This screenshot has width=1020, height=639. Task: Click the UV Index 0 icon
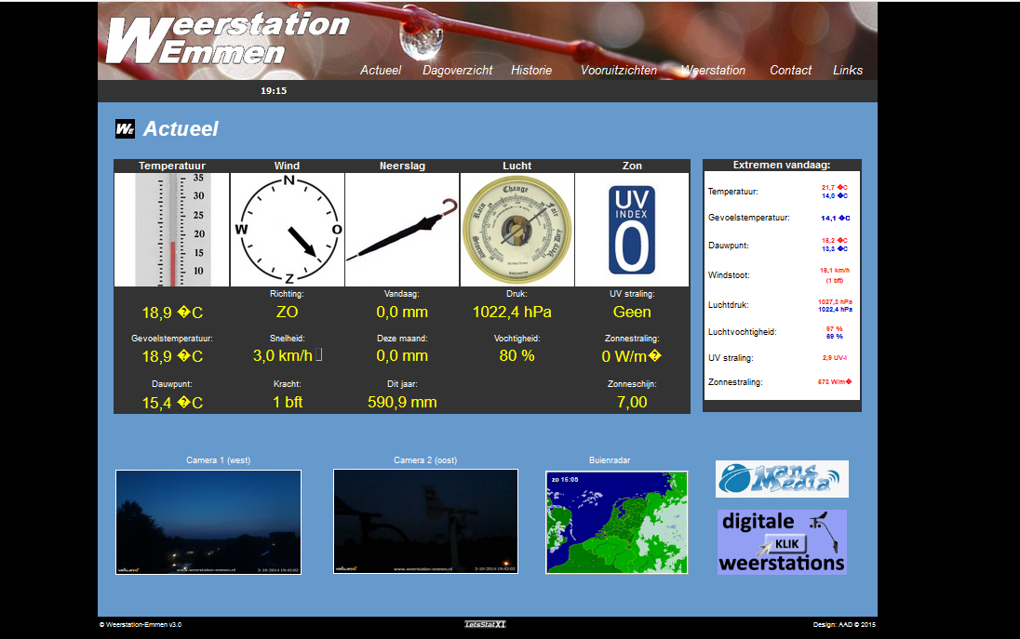click(x=632, y=230)
